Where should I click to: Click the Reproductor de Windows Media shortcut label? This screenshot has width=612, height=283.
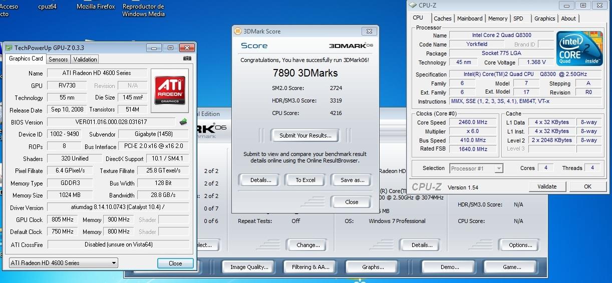pyautogui.click(x=143, y=10)
